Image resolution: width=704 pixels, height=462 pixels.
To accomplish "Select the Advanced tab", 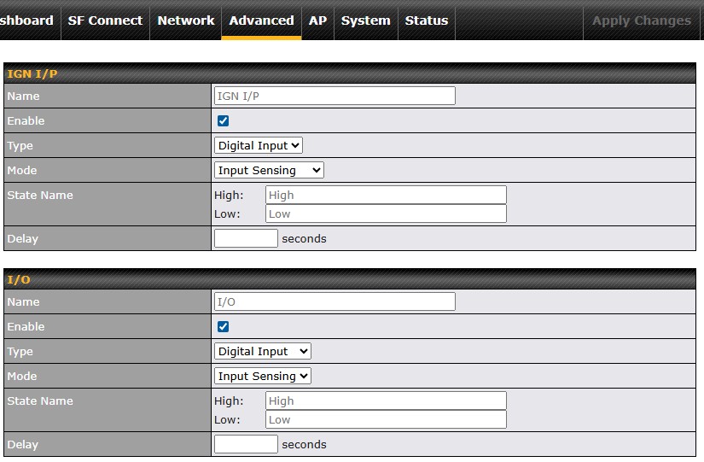I will pos(261,20).
